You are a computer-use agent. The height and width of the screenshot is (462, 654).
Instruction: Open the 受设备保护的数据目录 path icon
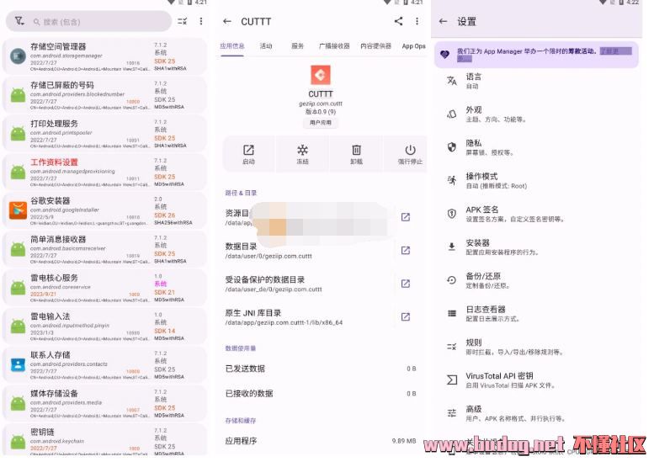click(406, 284)
